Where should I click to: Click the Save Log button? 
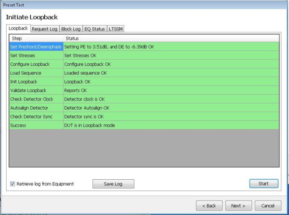coord(113,184)
